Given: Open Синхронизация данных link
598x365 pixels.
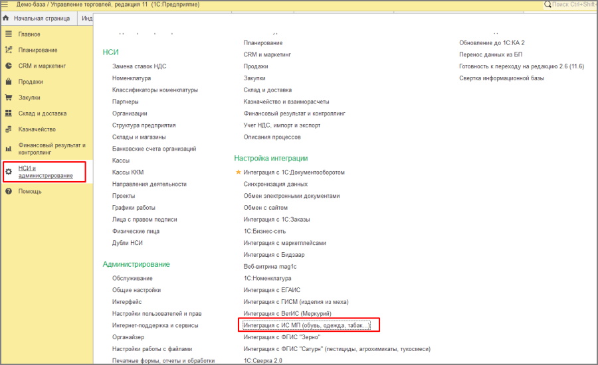Looking at the screenshot, I should coord(275,184).
